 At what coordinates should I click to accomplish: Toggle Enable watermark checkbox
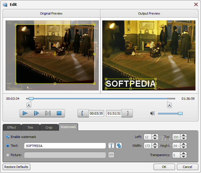click(x=8, y=137)
